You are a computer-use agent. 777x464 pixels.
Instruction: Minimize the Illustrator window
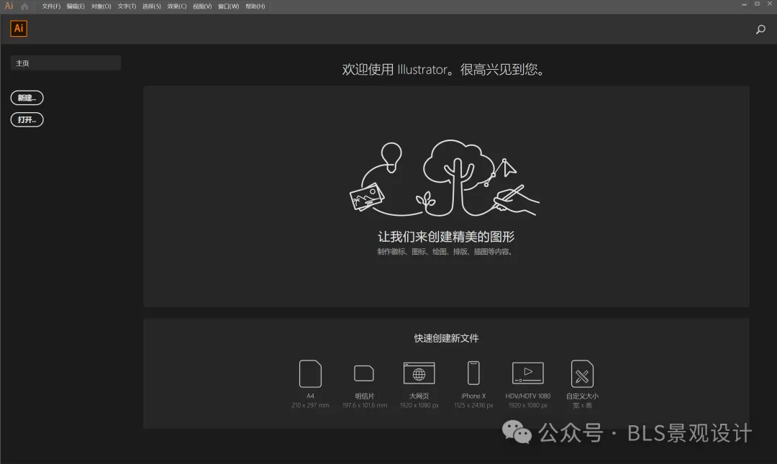[x=744, y=4]
